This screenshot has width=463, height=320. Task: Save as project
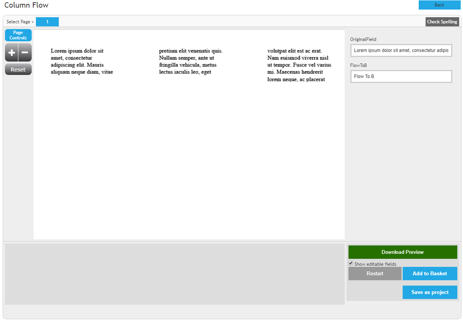430,292
